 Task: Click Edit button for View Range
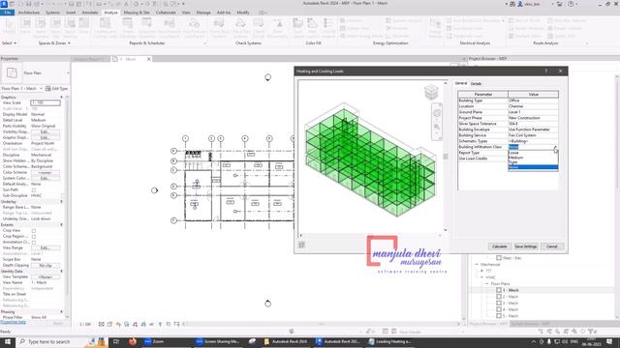click(46, 247)
